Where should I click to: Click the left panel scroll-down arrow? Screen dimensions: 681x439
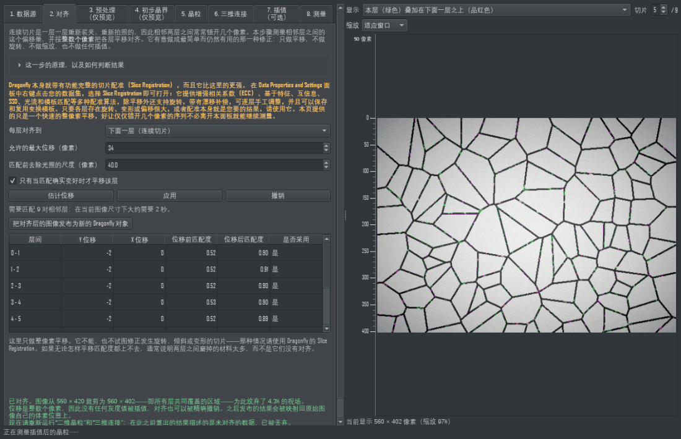click(340, 422)
